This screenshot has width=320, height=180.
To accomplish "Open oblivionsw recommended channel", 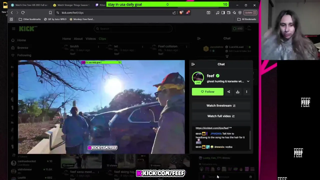I will point(31,171).
